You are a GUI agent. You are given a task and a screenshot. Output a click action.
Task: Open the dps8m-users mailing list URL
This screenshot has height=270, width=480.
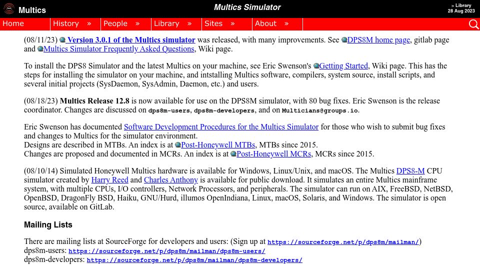pos(167,251)
